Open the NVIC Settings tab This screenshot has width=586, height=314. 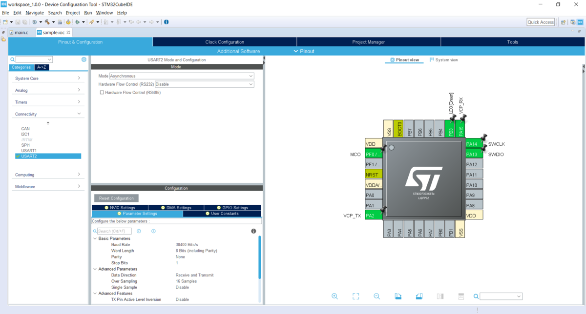click(120, 208)
